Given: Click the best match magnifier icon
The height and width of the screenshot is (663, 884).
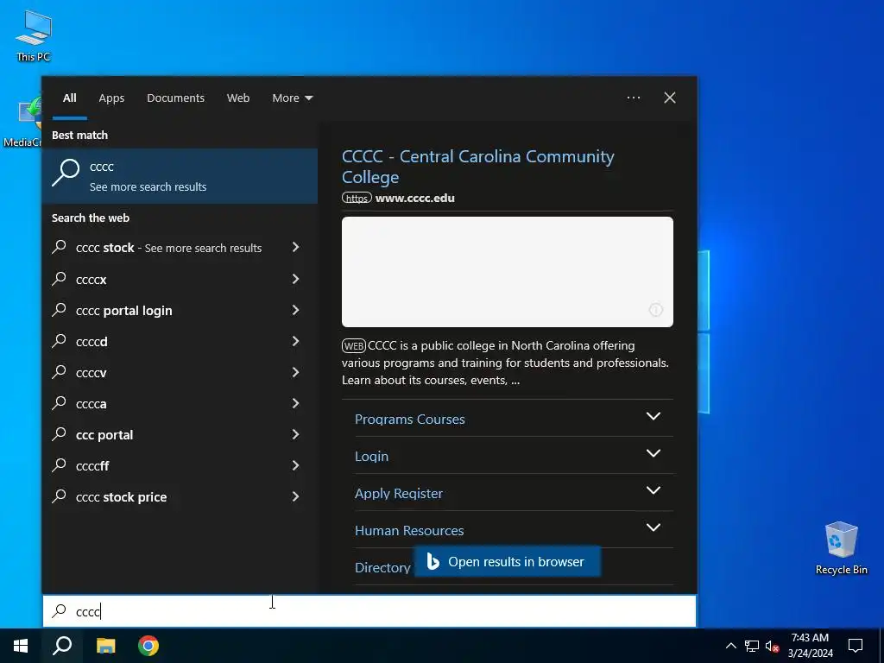Looking at the screenshot, I should click(x=66, y=173).
